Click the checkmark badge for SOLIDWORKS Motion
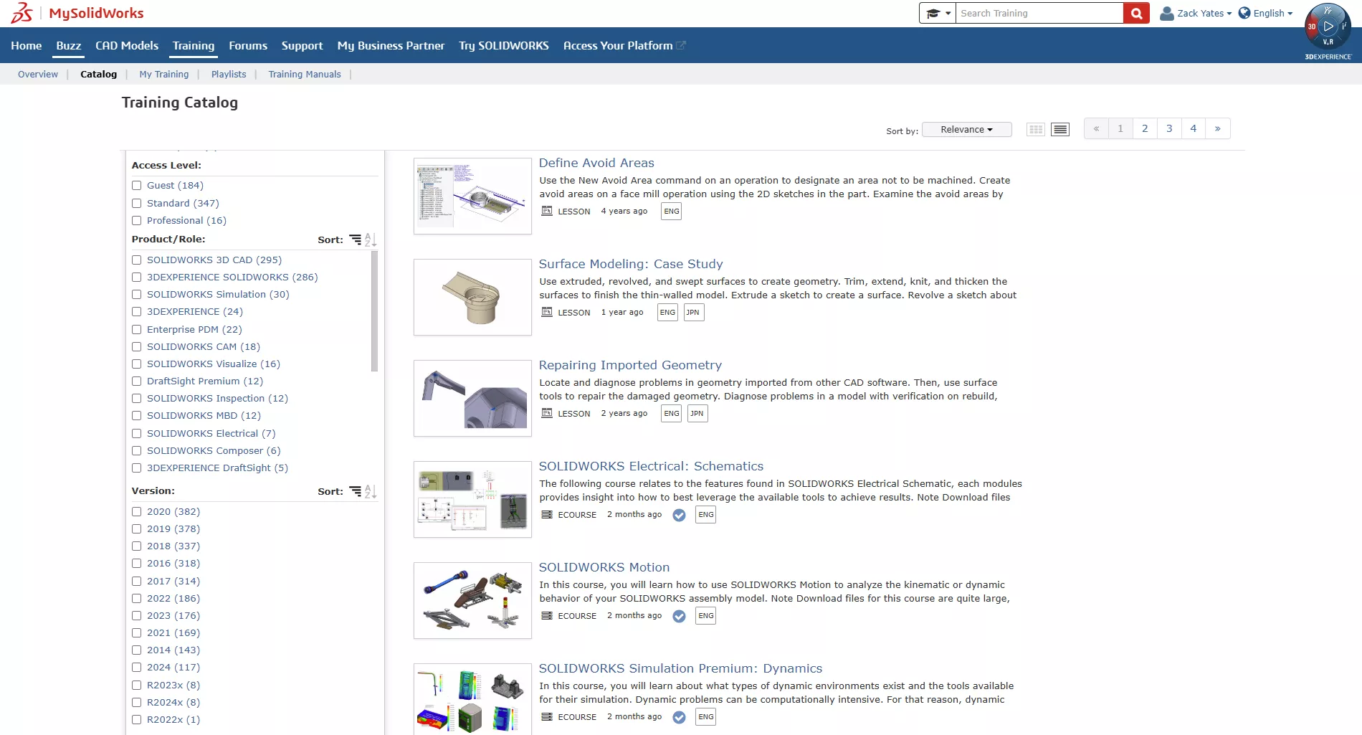The width and height of the screenshot is (1362, 735). (679, 616)
